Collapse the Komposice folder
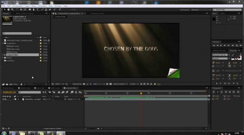This screenshot has width=244, height=135. 3,43
